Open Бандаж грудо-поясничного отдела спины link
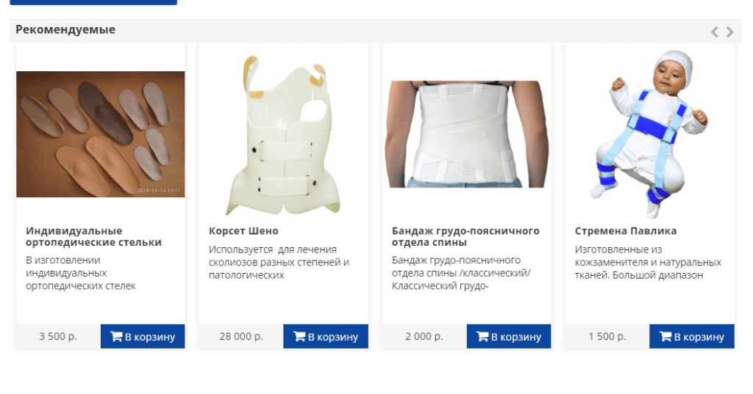 (x=465, y=237)
